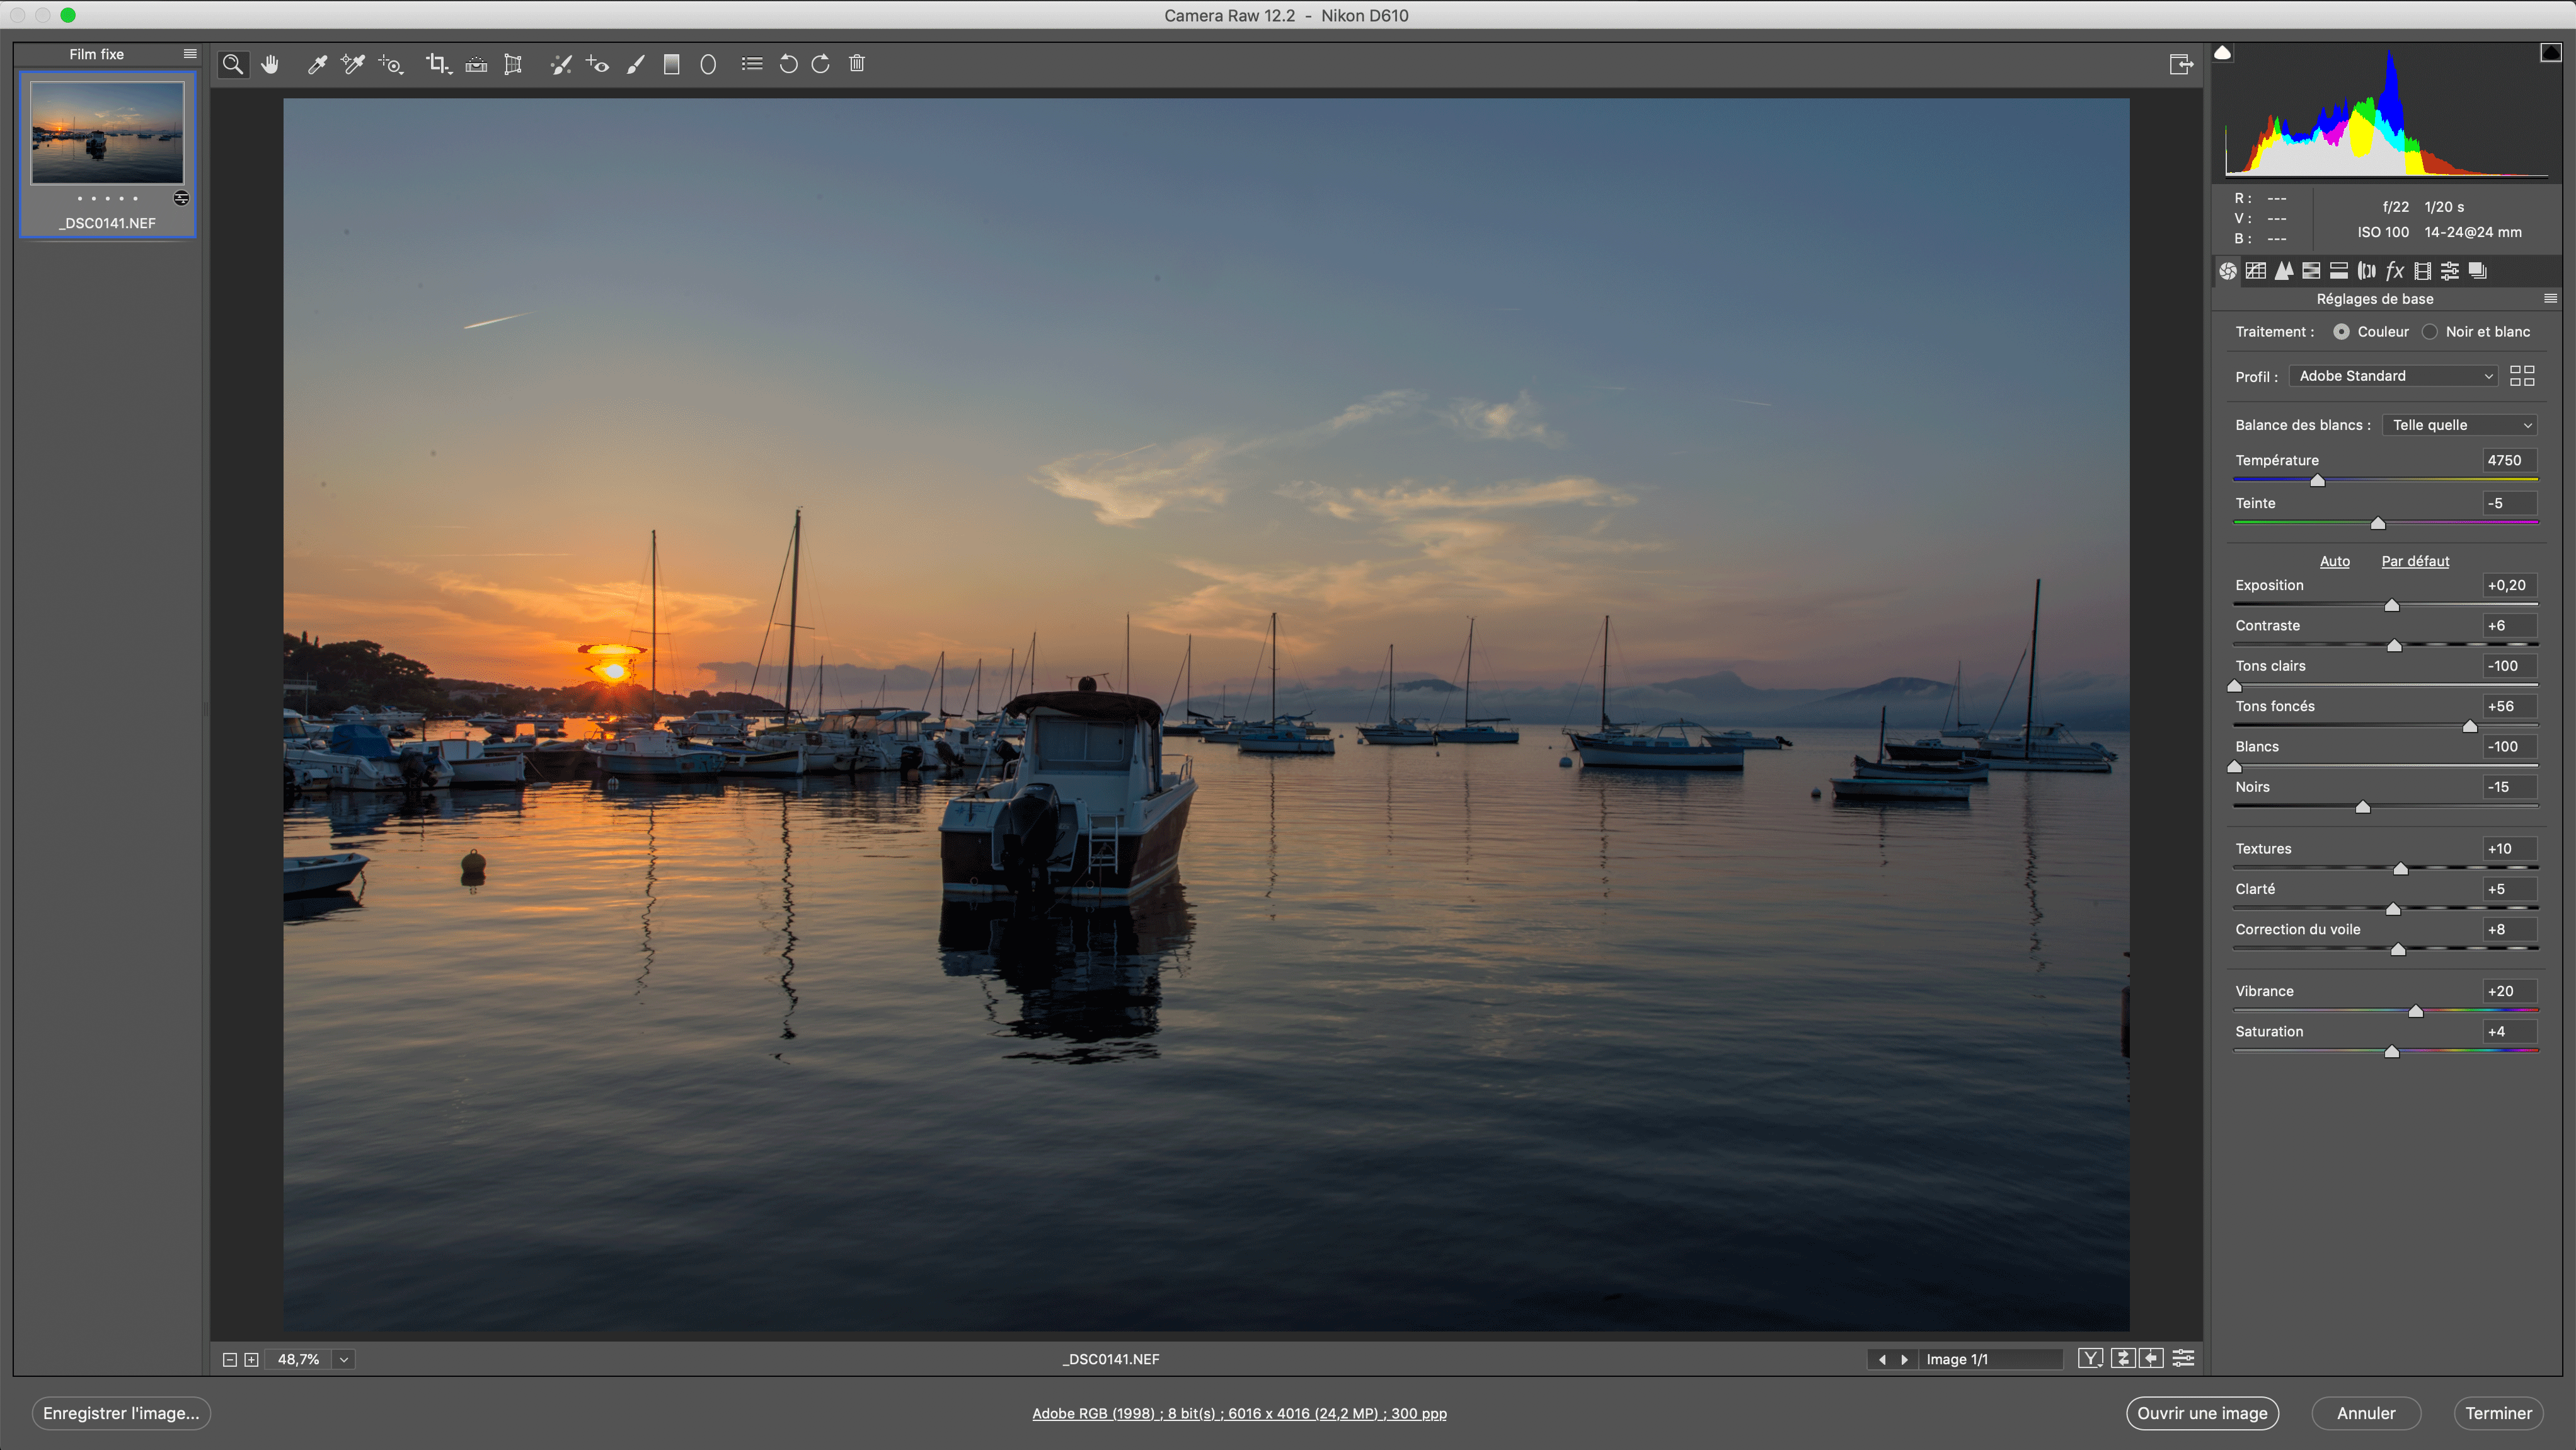
Task: Click the Auto adjustments link
Action: 2335,560
